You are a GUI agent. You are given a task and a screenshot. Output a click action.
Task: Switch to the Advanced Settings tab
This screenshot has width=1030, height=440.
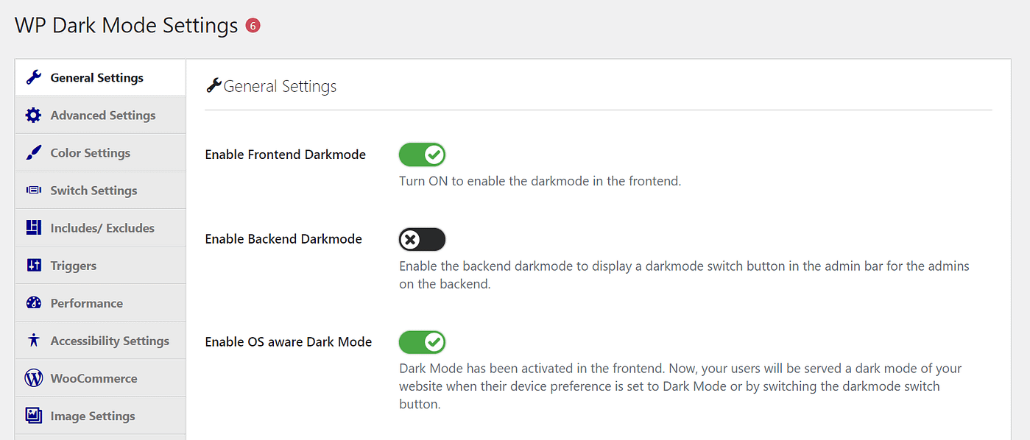click(x=102, y=115)
